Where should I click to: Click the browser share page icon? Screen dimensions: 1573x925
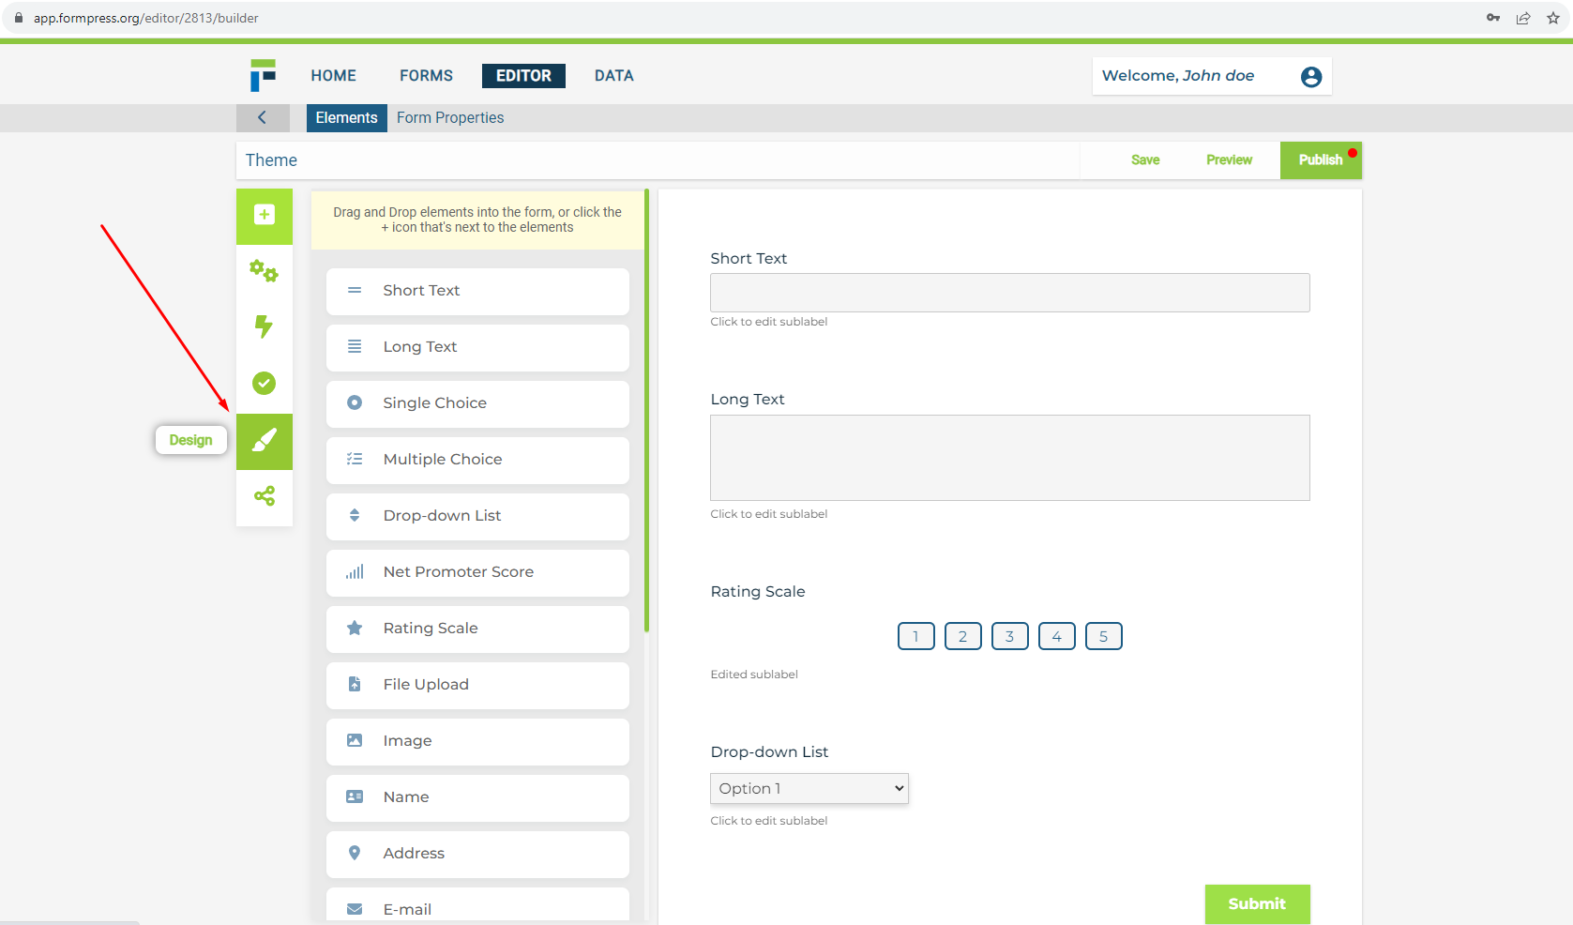(x=1523, y=18)
